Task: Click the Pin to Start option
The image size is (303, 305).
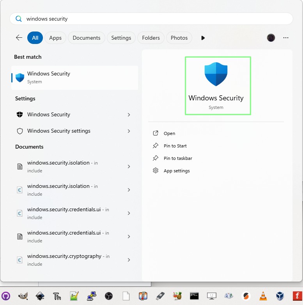Action: pyautogui.click(x=175, y=146)
